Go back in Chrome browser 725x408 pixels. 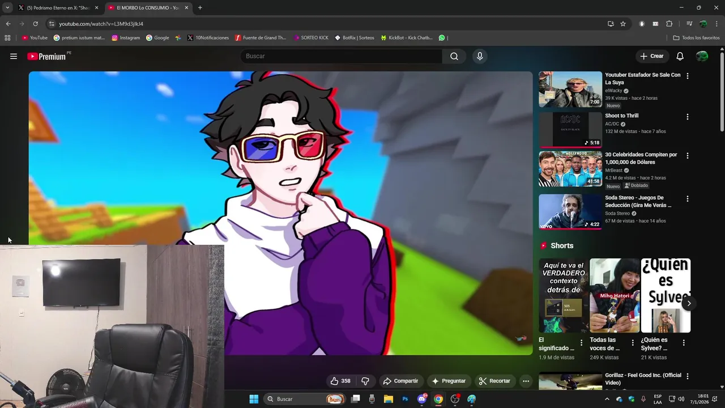pyautogui.click(x=8, y=24)
